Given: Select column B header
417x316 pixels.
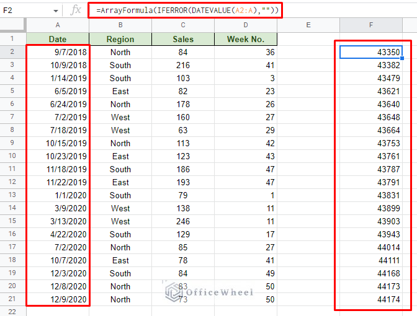Looking at the screenshot, I should [120, 25].
